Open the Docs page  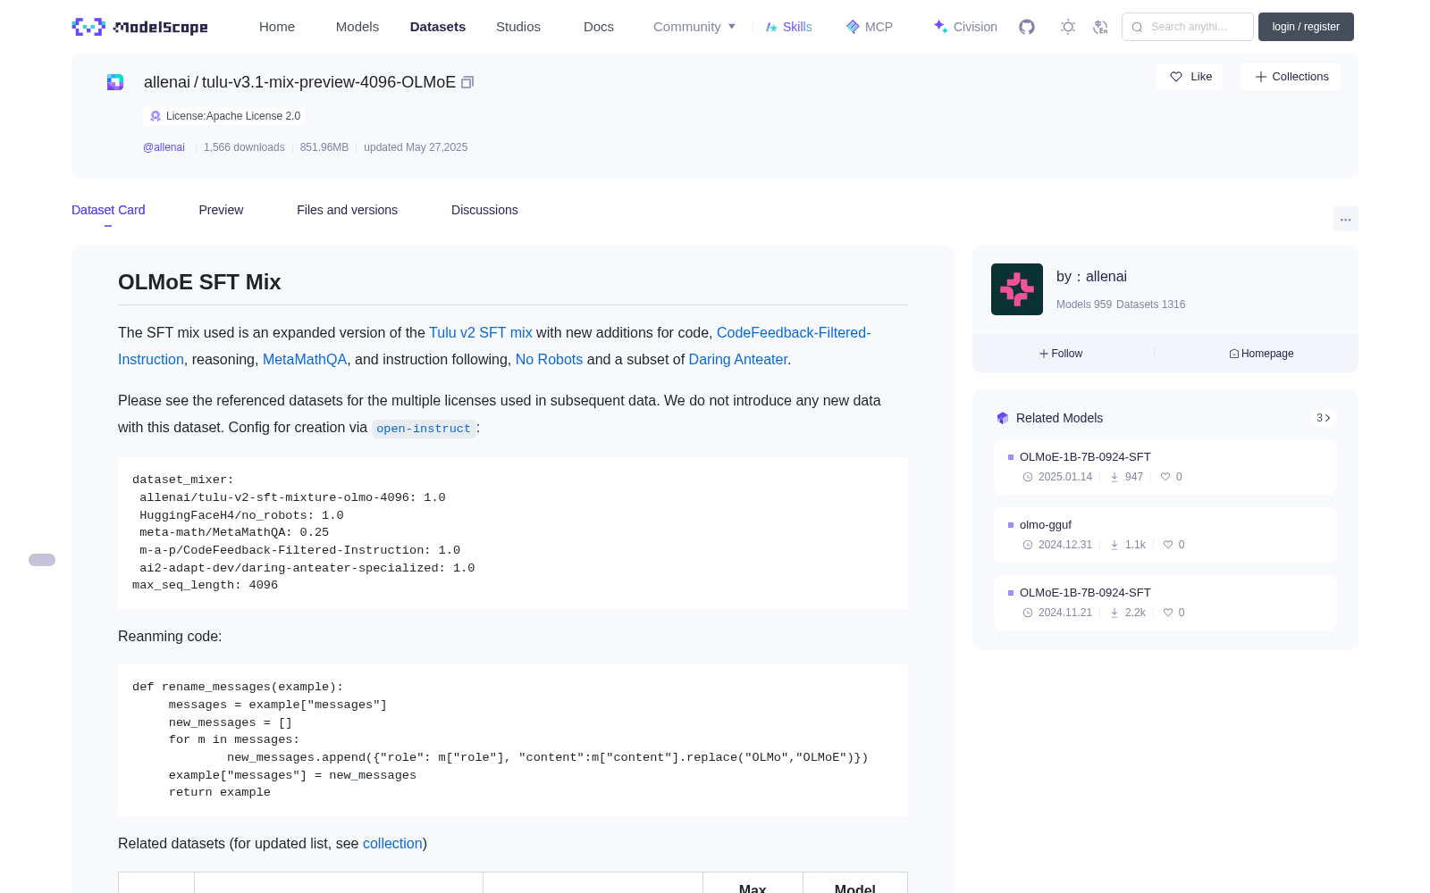click(x=599, y=27)
